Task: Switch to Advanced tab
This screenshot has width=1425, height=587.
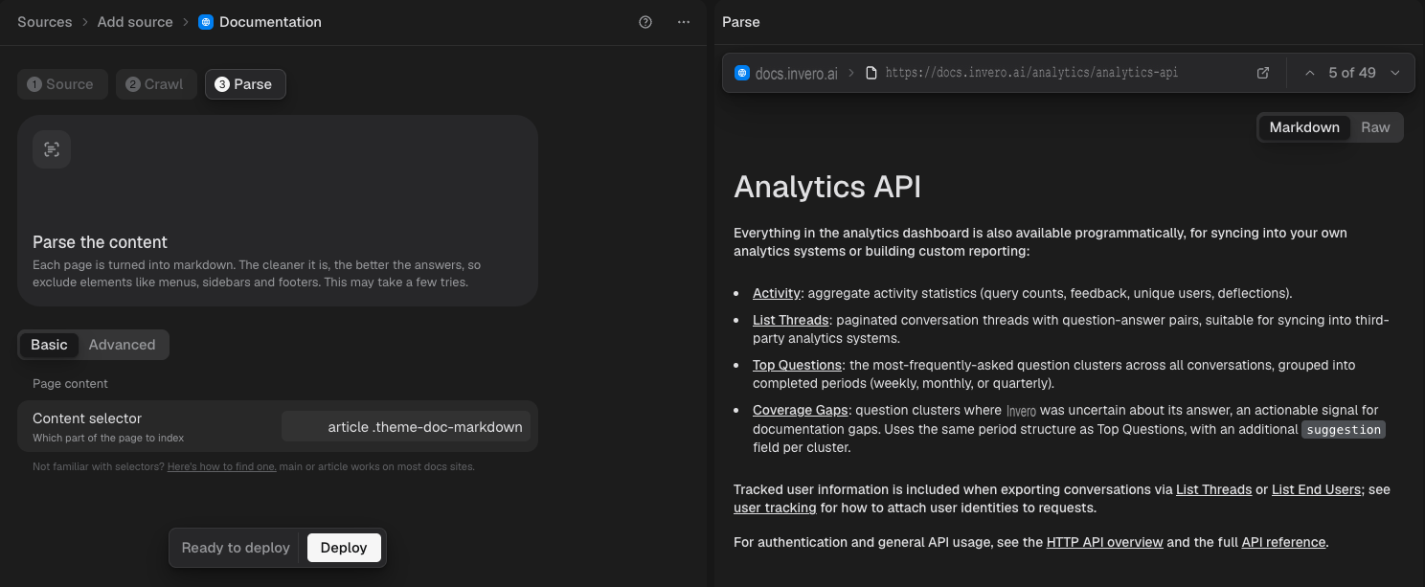Action: [122, 345]
